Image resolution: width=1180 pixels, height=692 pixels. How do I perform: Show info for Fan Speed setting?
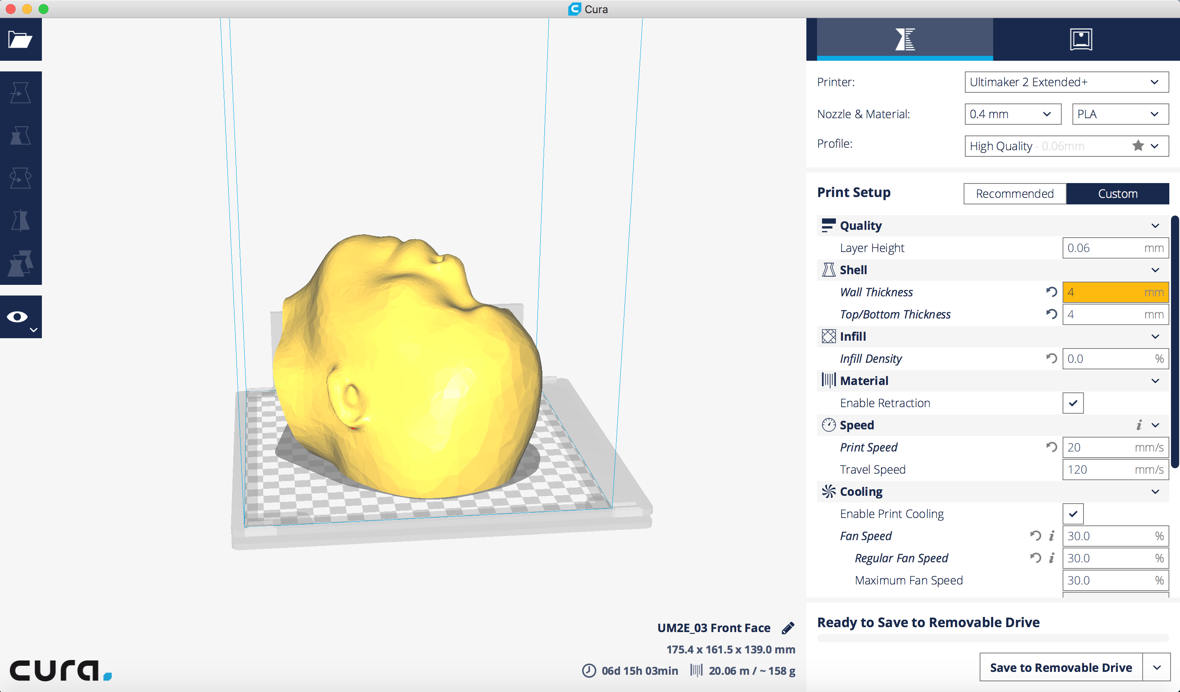point(1052,536)
